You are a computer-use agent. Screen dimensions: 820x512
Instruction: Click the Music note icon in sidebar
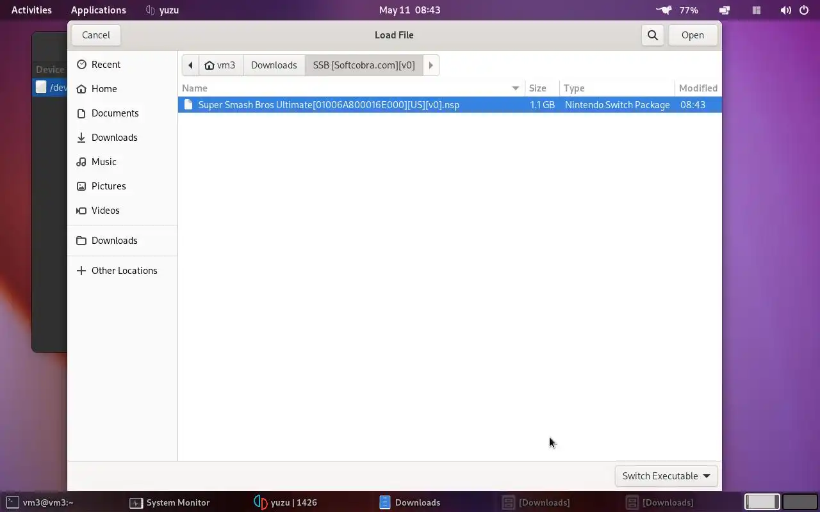tap(81, 162)
